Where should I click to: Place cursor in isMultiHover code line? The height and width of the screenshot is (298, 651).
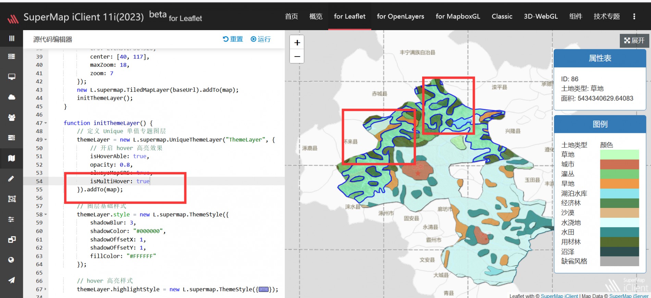tap(120, 181)
